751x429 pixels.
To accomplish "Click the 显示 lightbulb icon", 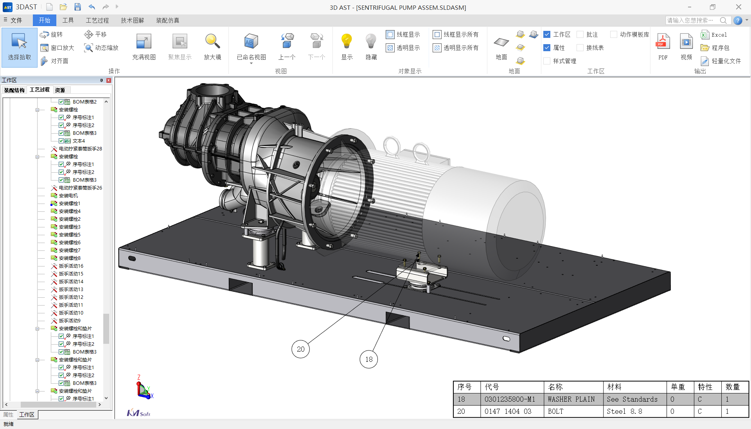I will click(347, 41).
